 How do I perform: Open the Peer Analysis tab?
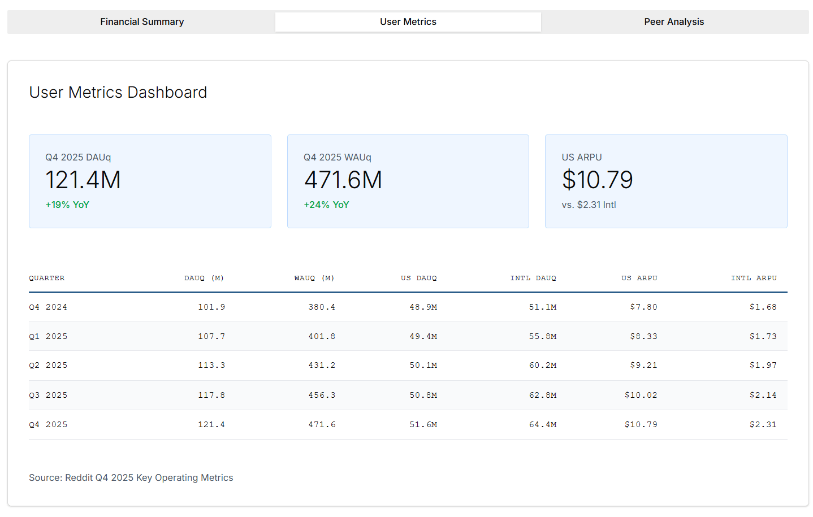coord(674,22)
